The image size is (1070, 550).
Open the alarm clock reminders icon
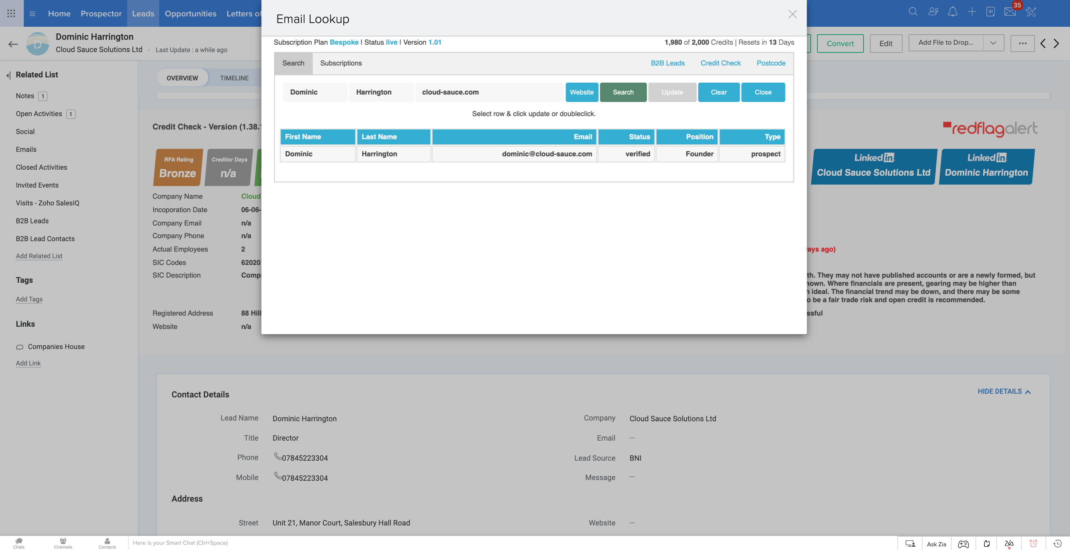click(1033, 543)
